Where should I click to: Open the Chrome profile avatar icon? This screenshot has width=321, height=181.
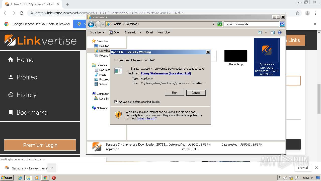(x=307, y=13)
